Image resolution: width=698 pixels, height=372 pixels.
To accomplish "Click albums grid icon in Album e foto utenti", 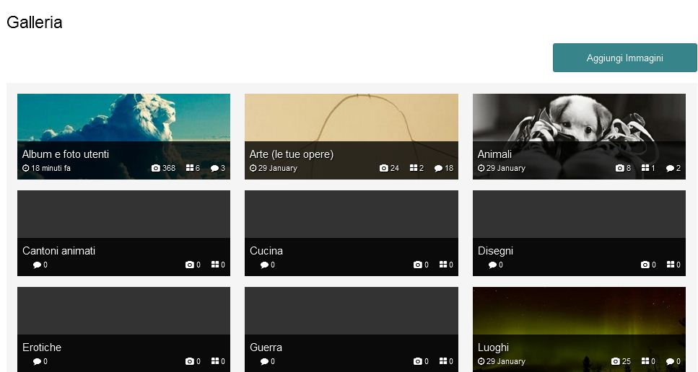I will (x=190, y=168).
